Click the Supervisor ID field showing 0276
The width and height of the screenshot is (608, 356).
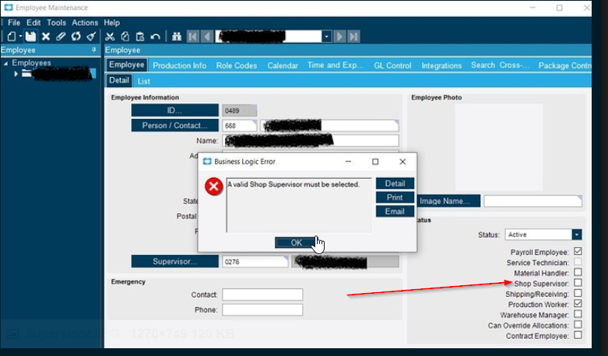tap(255, 262)
